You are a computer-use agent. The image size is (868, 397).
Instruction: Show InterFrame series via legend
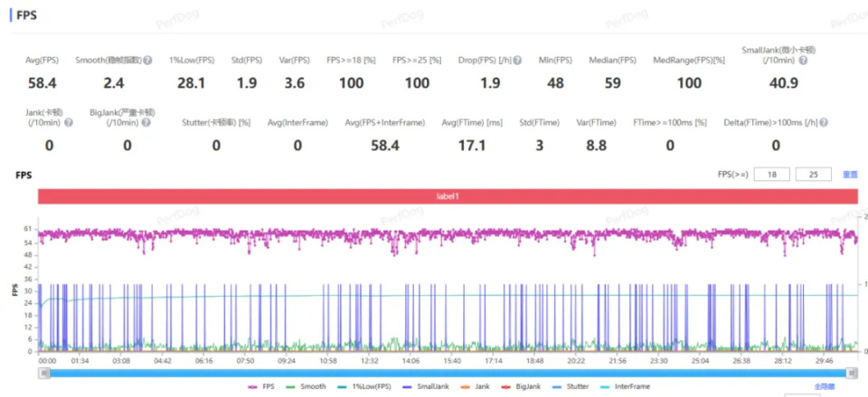point(625,386)
